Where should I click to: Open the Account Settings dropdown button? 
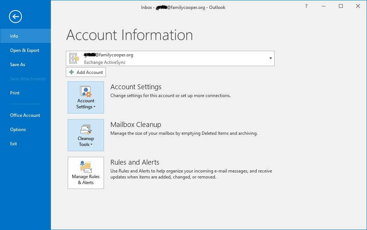click(86, 97)
